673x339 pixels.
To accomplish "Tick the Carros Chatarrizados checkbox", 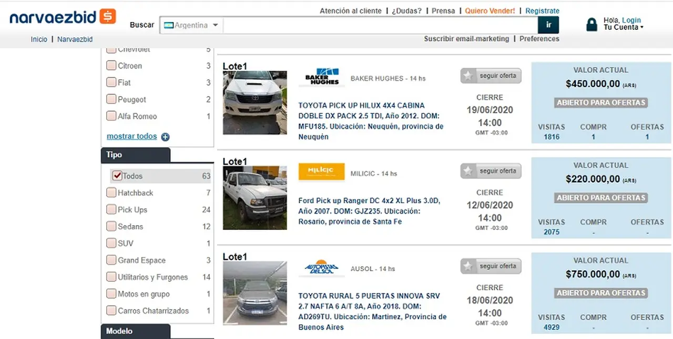I will click(111, 310).
